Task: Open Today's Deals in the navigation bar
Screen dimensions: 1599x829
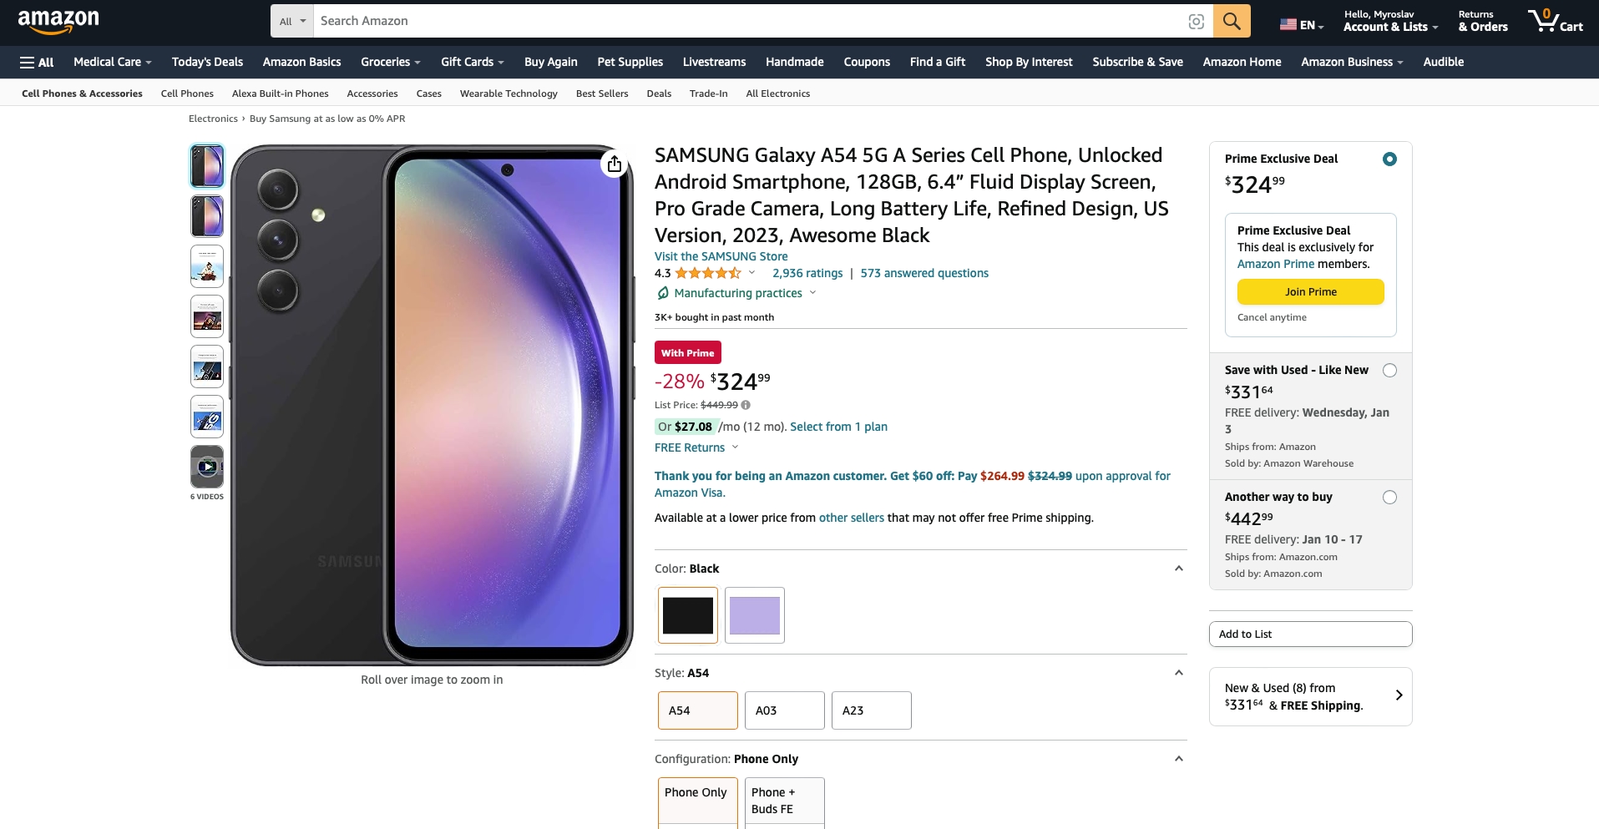Action: (x=207, y=62)
